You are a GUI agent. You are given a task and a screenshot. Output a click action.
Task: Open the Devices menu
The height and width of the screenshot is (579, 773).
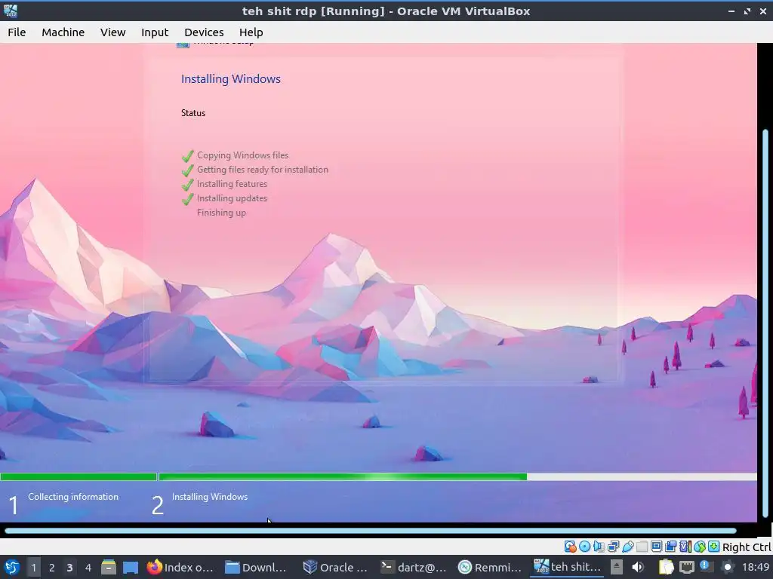pos(204,32)
